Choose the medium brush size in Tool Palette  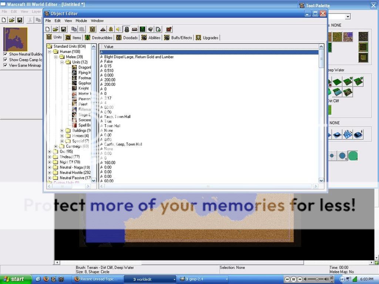(x=342, y=156)
